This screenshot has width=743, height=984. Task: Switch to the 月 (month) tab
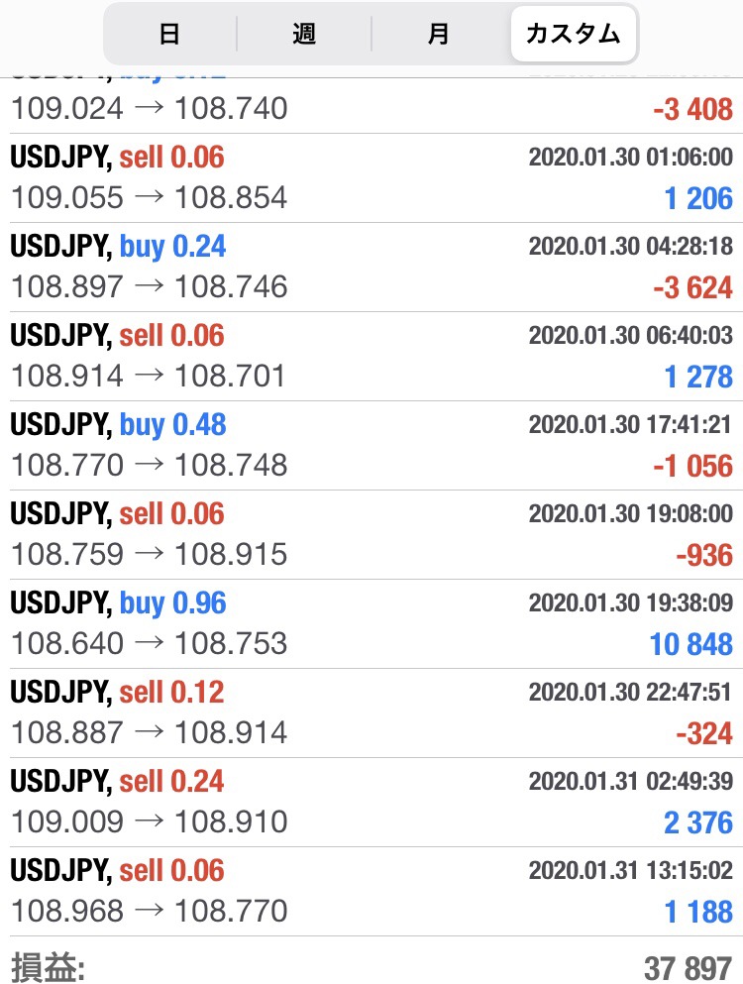[x=439, y=34]
